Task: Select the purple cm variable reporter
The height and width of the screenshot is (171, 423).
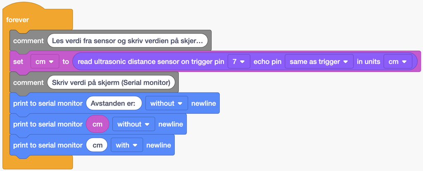Action: pos(97,124)
